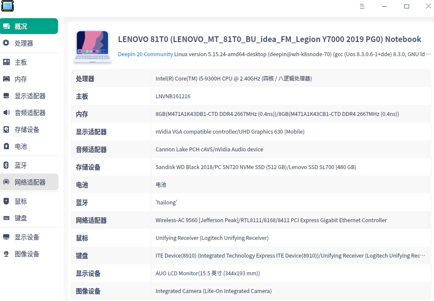This screenshot has height=301, width=434.
Task: Click the 显示设备 monitor icon
Action: [x=6, y=237]
